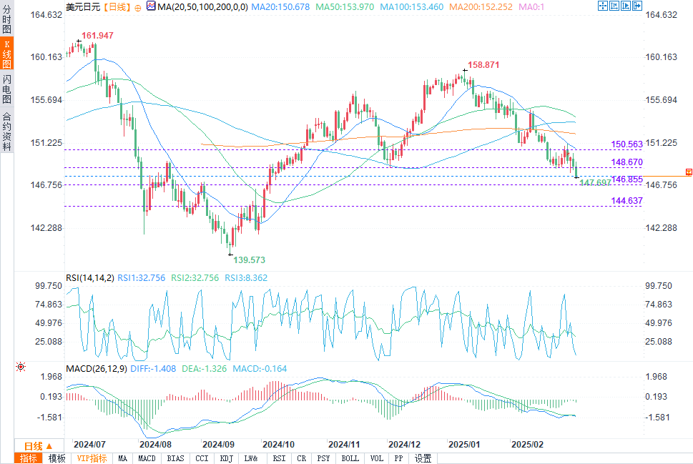Click the VIP指标 button

(92, 458)
